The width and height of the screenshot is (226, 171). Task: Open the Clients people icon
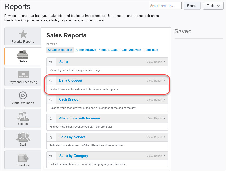(x=23, y=116)
